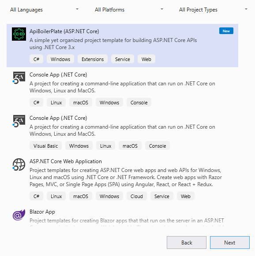Click the Linux tag of ASP.NET Core Web Application
The width and height of the screenshot is (255, 256).
[56, 196]
